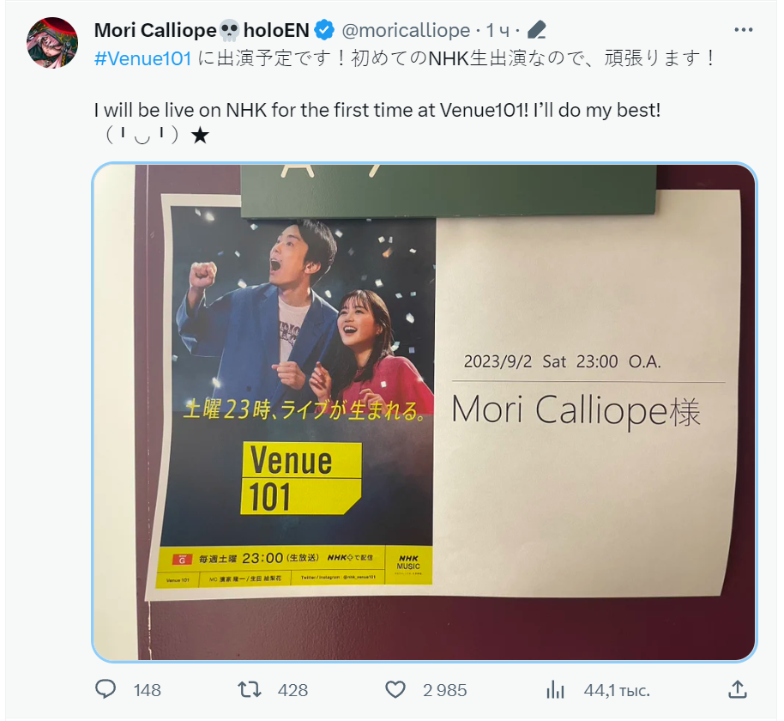Image resolution: width=784 pixels, height=721 pixels.
Task: Click the English tweet text body
Action: point(377,122)
